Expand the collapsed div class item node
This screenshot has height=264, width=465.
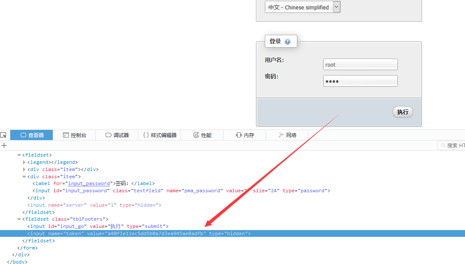[24, 169]
